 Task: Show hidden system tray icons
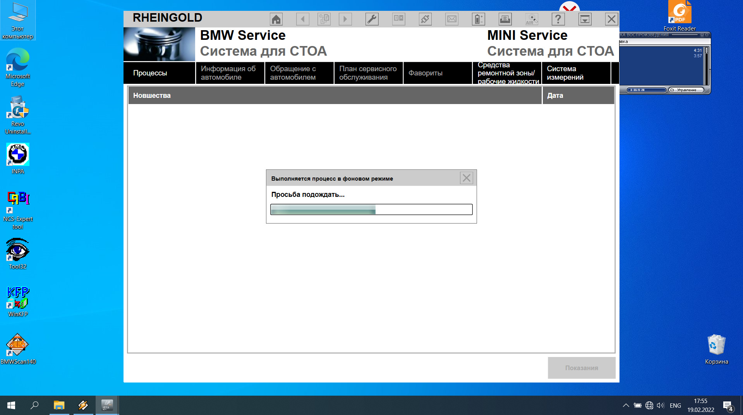(626, 405)
